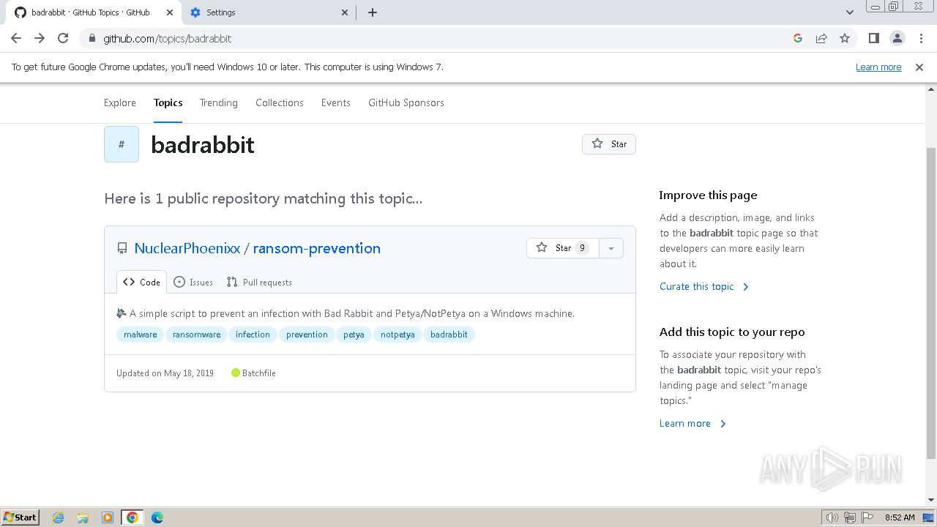Switch to the Settings tab
The image size is (937, 527).
268,12
